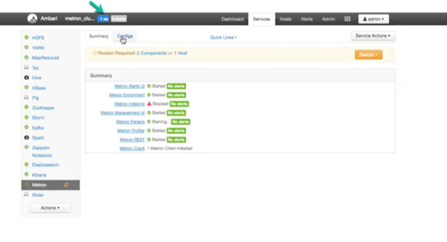The height and width of the screenshot is (242, 447).
Task: Expand the Service Actions dropdown
Action: pos(373,36)
